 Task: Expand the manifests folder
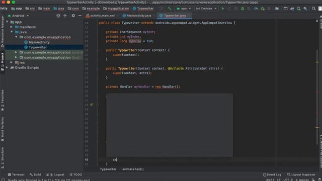(x=12, y=27)
